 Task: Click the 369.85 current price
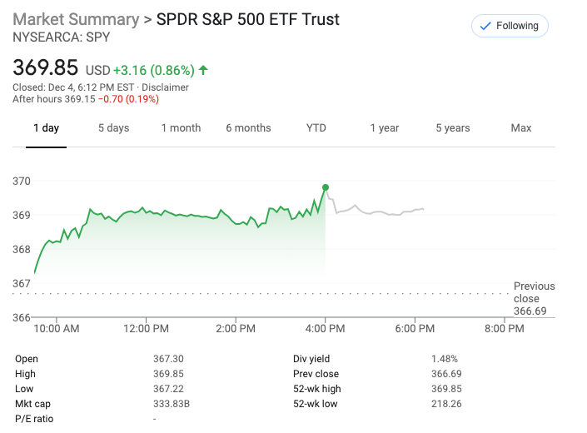[45, 67]
